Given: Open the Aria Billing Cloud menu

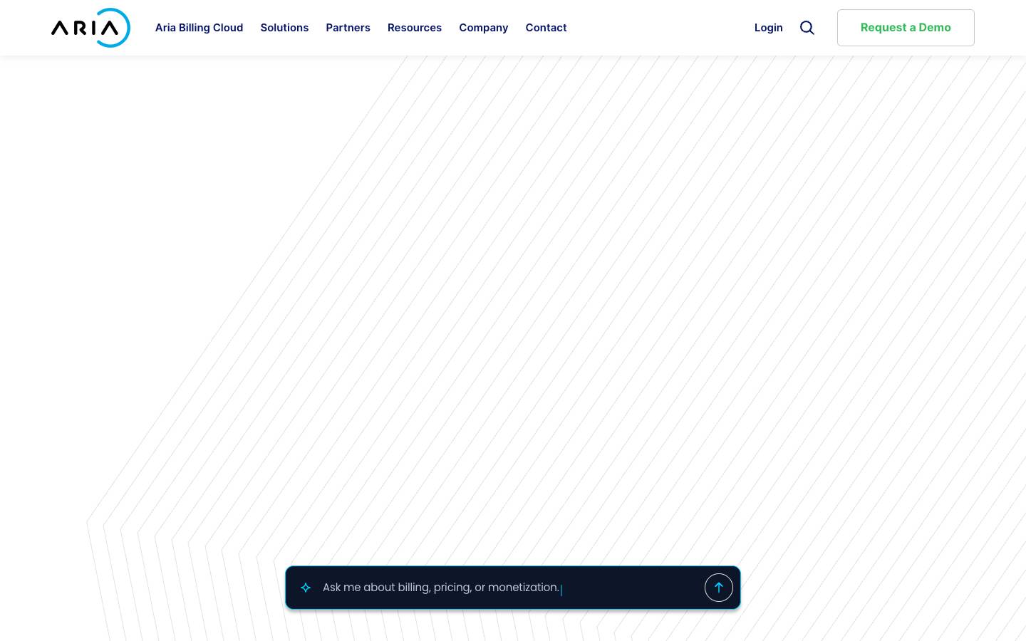Looking at the screenshot, I should [199, 28].
